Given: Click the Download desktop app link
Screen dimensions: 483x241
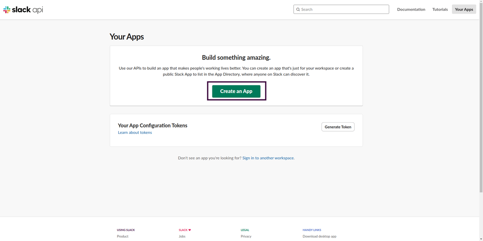Looking at the screenshot, I should (319, 236).
